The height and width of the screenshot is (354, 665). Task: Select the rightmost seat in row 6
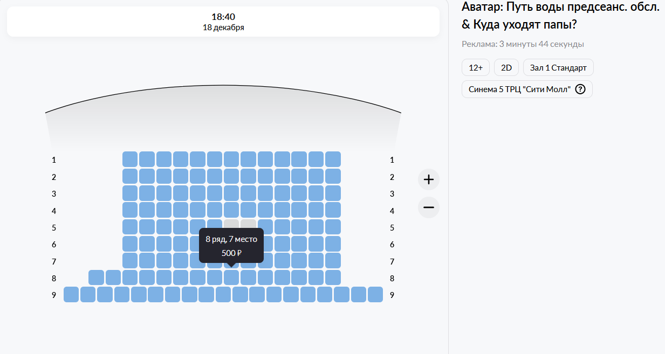point(333,244)
